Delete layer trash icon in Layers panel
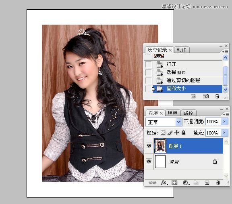 [x=218, y=183]
